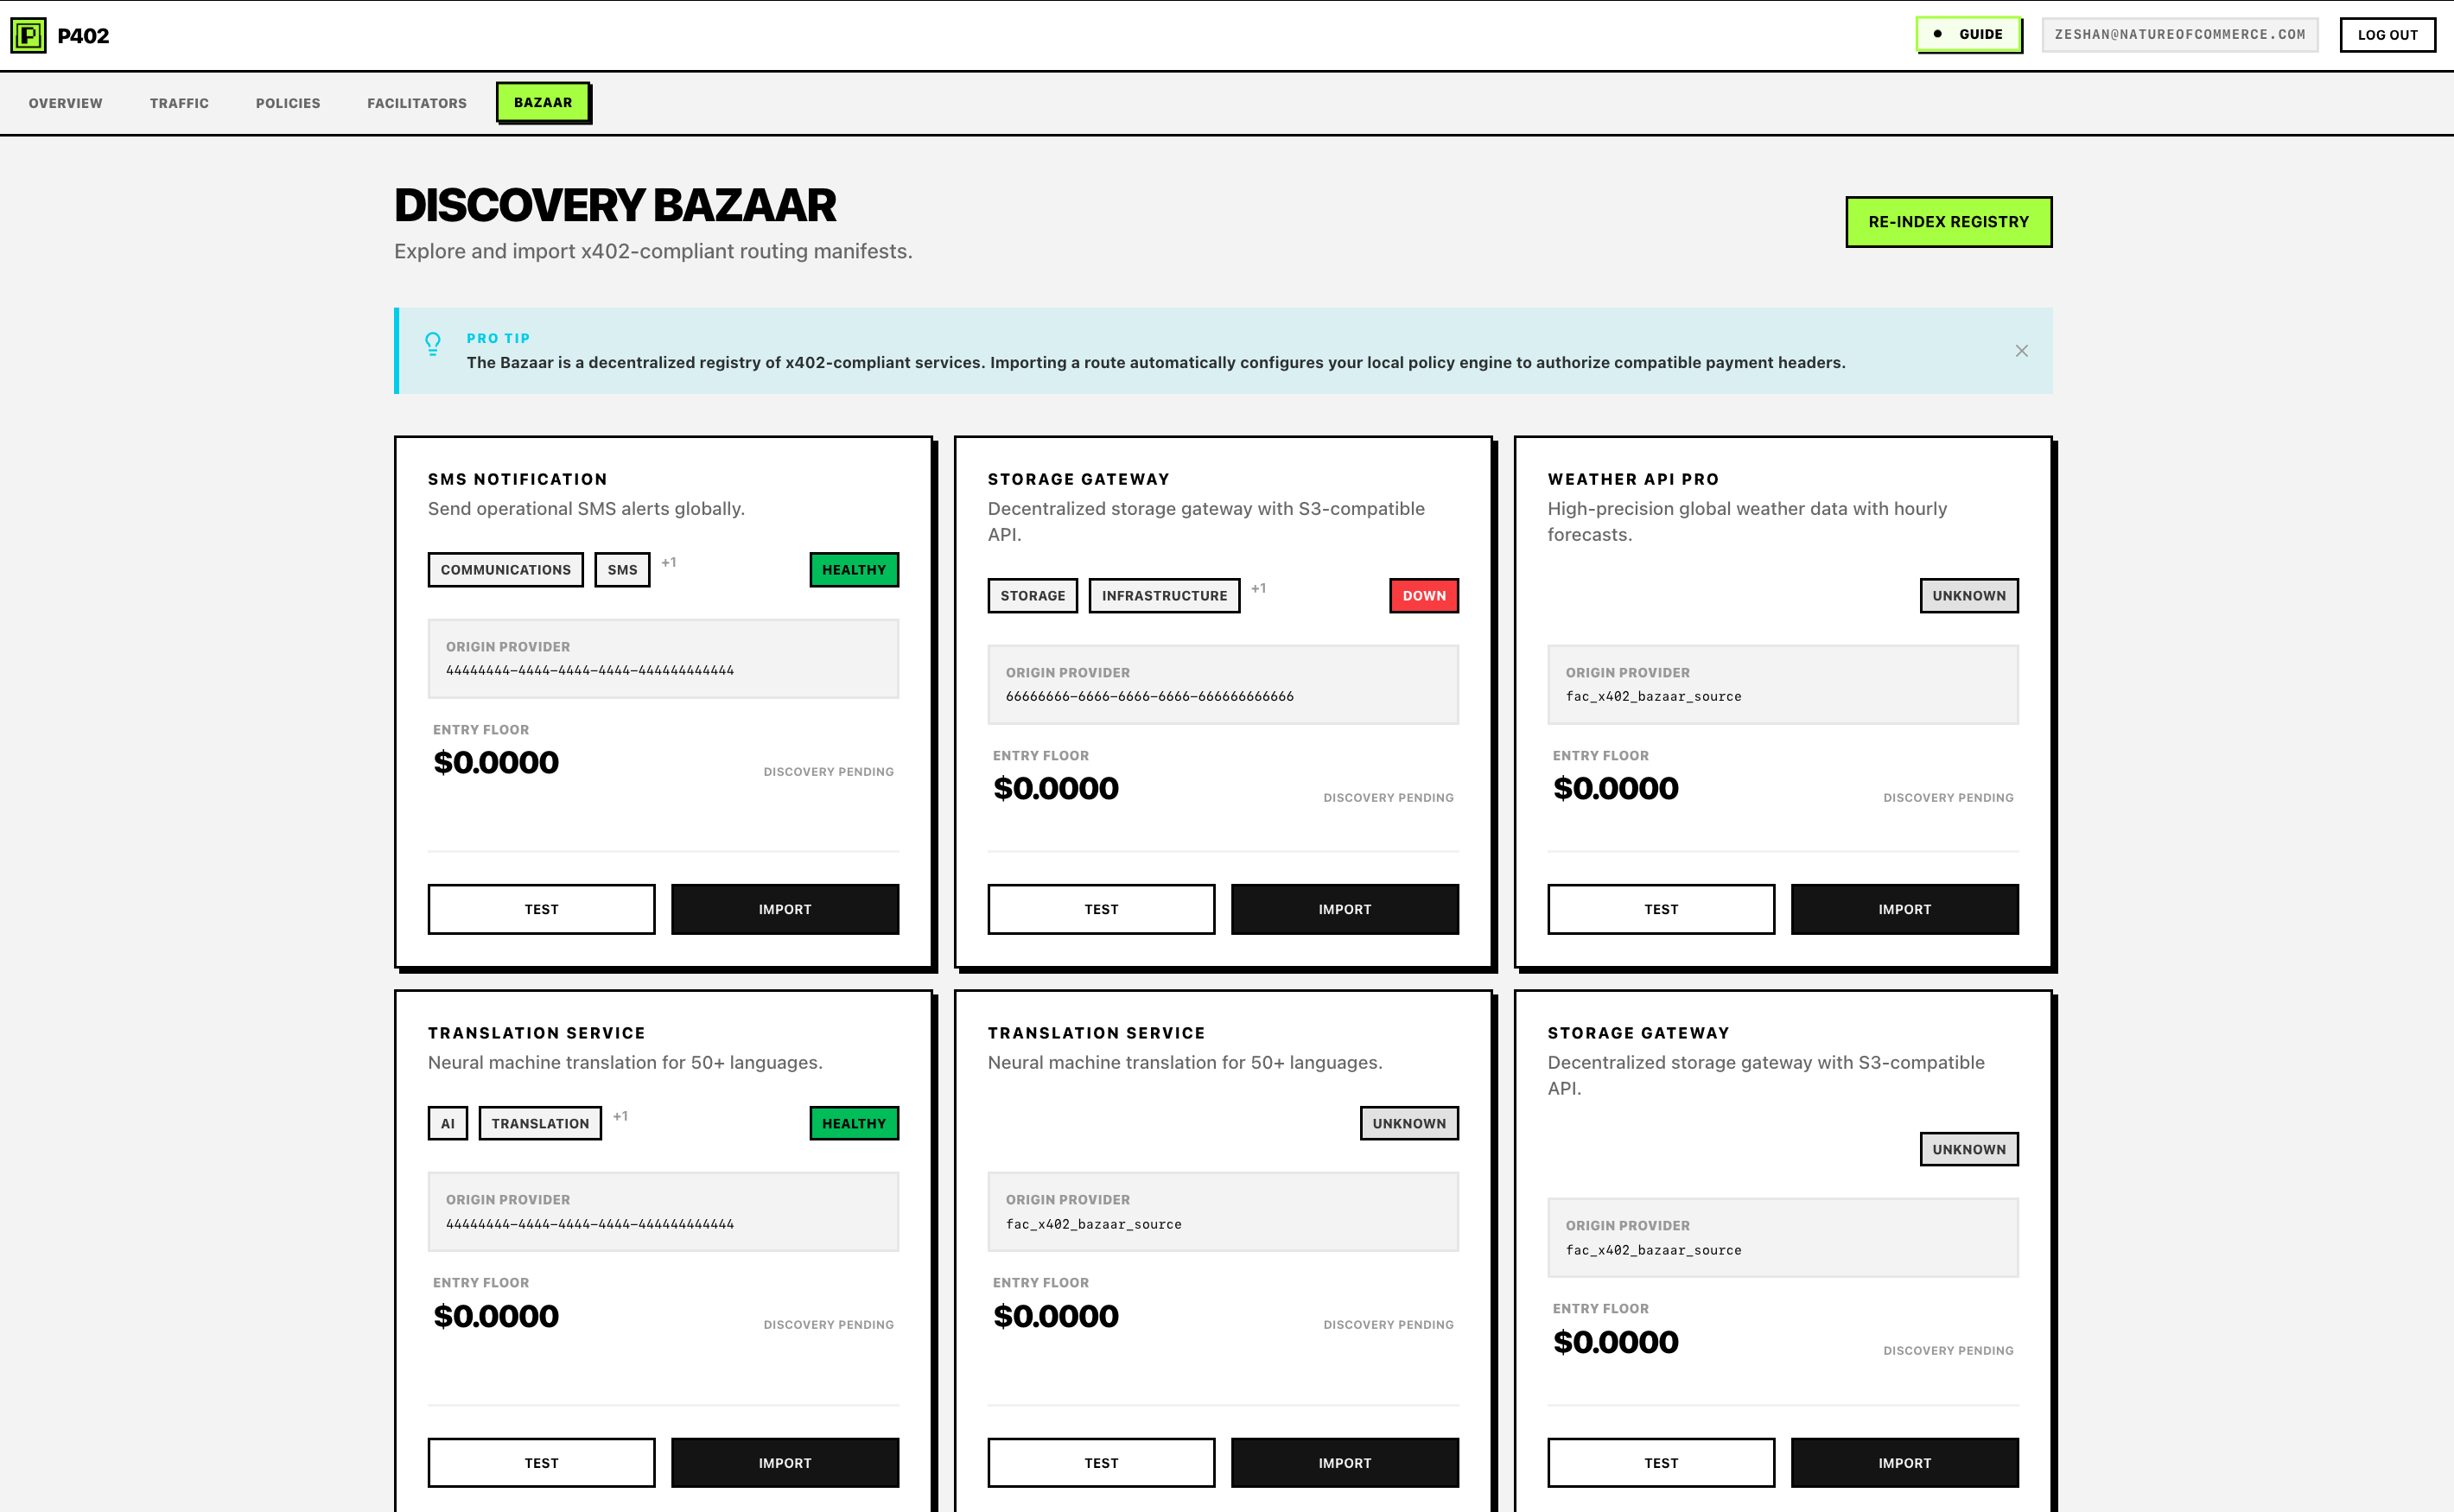Import the Storage Gateway route
Screen dimensions: 2454x1512
tap(1344, 909)
